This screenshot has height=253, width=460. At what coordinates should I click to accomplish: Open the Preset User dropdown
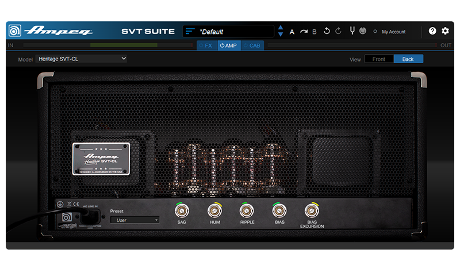coord(135,220)
